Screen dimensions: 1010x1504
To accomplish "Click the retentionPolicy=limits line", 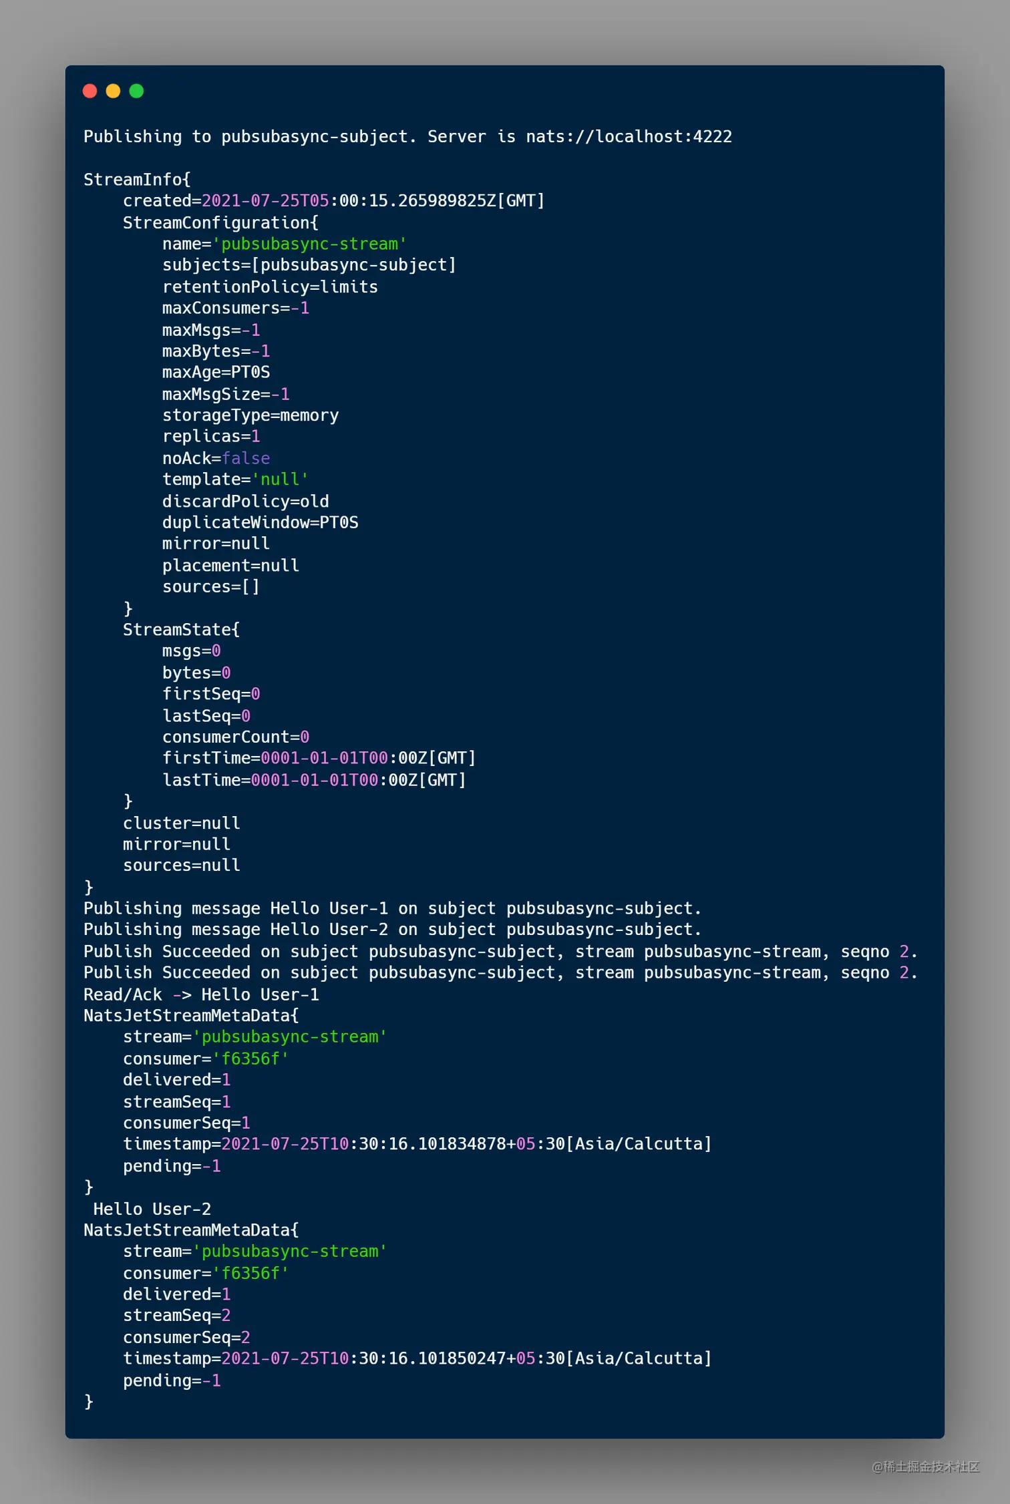I will pyautogui.click(x=270, y=287).
